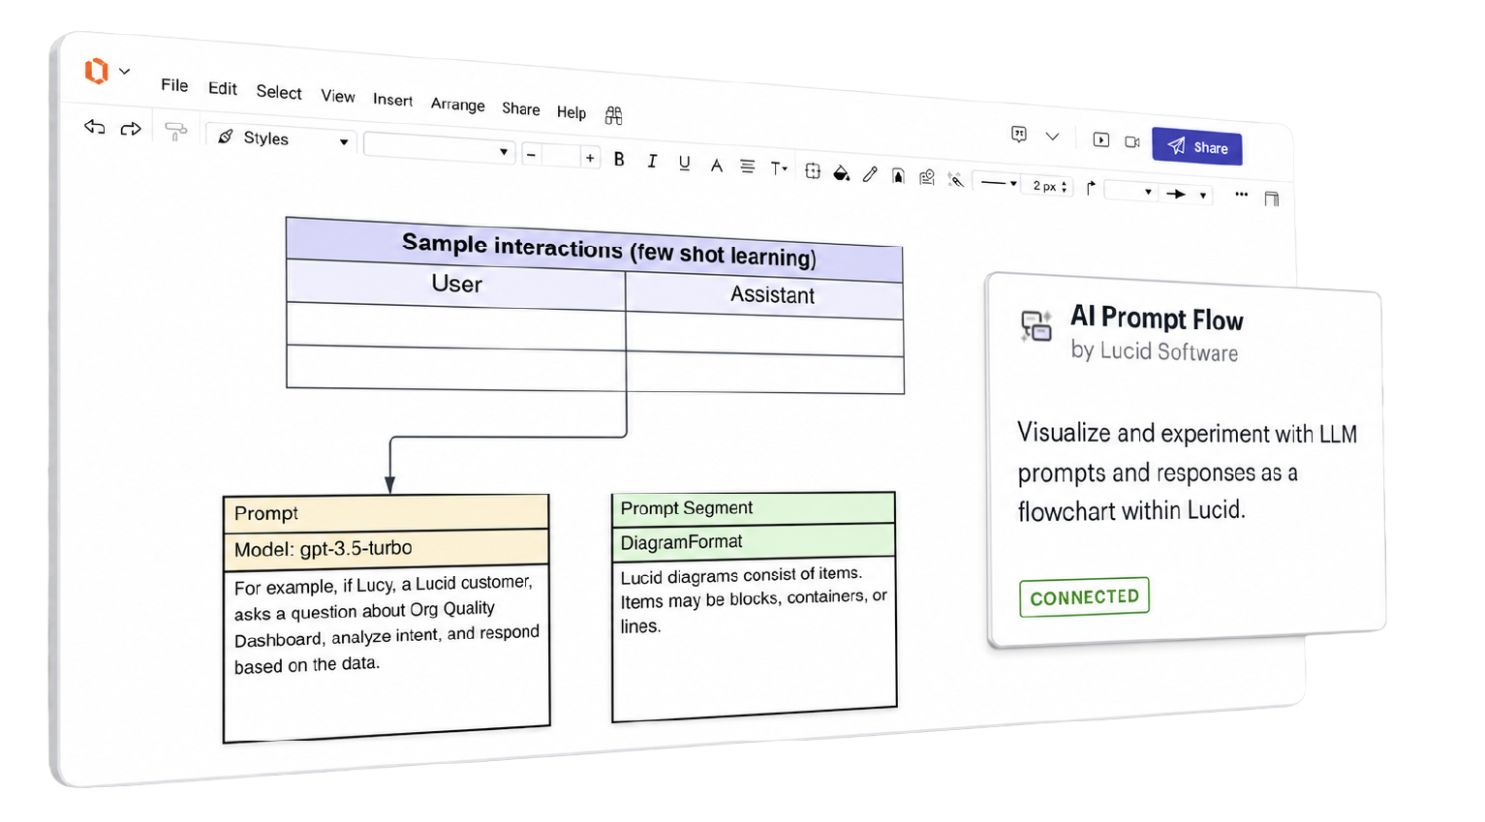Viewport: 1485px width, 822px height.
Task: Click the orange Lucid logo icon
Action: pyautogui.click(x=96, y=71)
